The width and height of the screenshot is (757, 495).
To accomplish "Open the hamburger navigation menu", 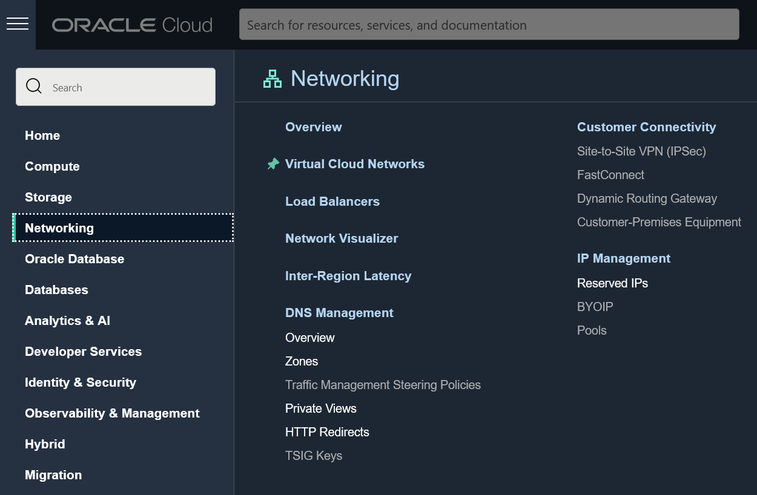I will click(18, 24).
